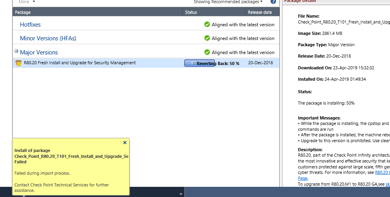Click the blue help question icon
390x197 pixels.
pyautogui.click(x=273, y=2)
